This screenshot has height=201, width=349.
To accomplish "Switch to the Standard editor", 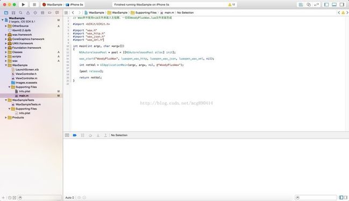I will (301, 4).
